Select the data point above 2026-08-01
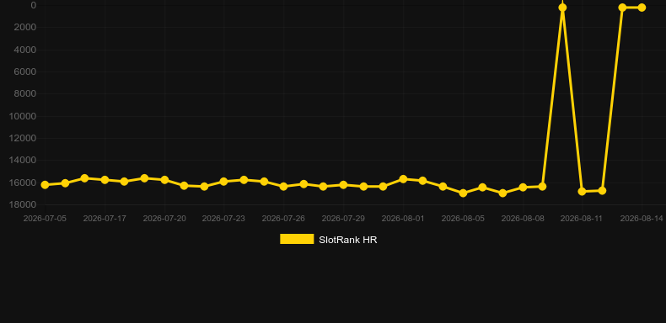 pyautogui.click(x=403, y=179)
